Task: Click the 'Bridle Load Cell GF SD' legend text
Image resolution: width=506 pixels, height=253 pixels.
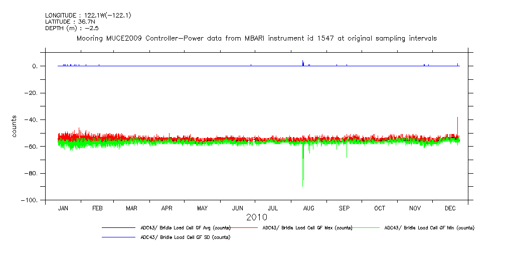Action: click(185, 237)
